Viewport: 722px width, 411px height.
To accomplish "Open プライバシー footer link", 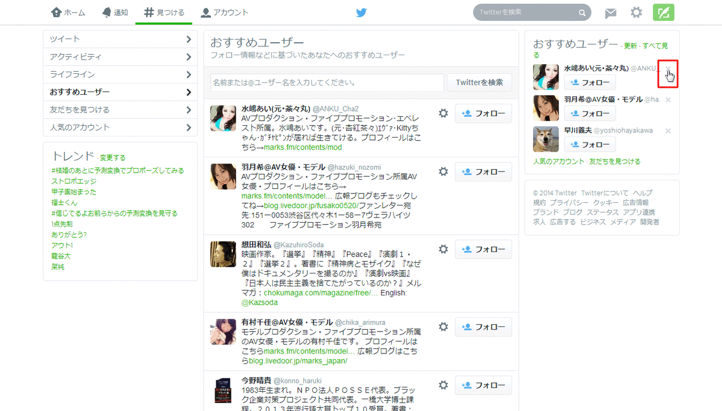I will point(570,202).
